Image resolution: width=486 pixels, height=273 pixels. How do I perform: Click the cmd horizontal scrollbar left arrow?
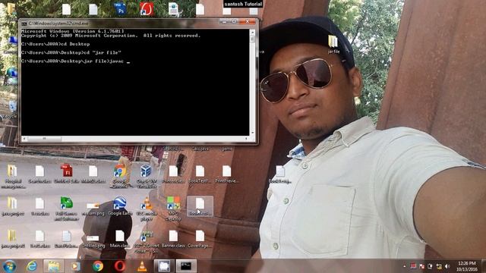[x=24, y=138]
